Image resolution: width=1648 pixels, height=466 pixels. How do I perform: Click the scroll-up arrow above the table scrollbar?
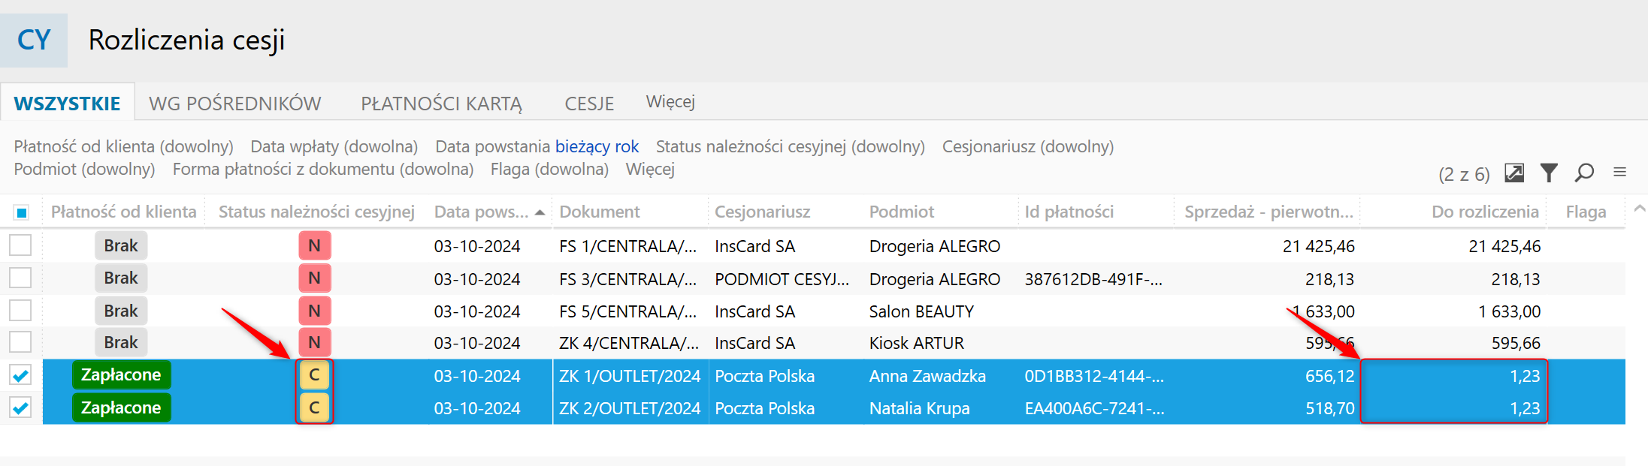click(1640, 209)
